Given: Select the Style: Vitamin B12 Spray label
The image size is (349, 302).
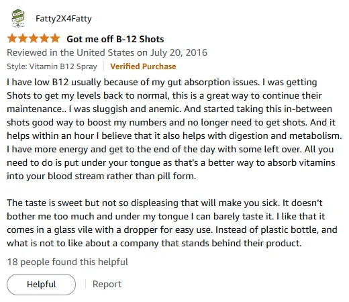Looking at the screenshot, I should pos(52,66).
